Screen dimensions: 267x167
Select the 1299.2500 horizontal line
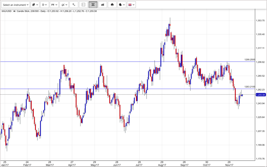[125, 62]
